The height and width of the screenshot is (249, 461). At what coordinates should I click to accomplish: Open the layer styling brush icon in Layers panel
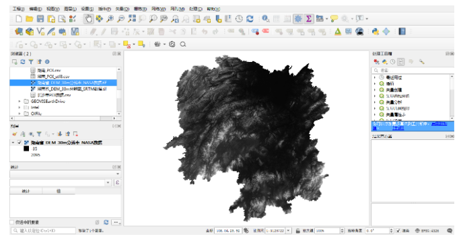pyautogui.click(x=14, y=134)
